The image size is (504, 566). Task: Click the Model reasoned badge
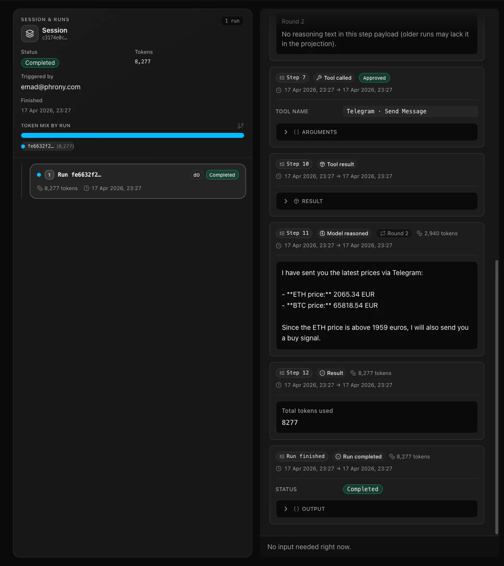pos(344,233)
